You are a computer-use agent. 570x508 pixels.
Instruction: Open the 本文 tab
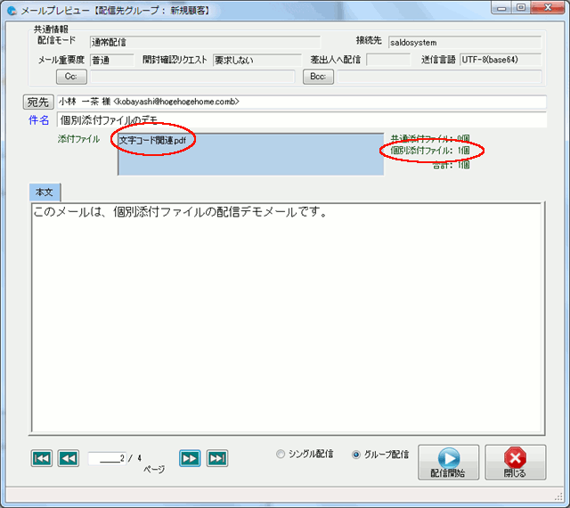coord(44,193)
